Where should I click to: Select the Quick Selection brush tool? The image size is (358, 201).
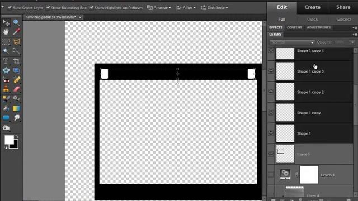coord(16,51)
